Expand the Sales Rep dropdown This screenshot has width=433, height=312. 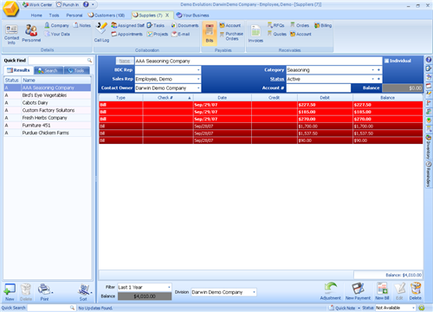click(x=198, y=79)
